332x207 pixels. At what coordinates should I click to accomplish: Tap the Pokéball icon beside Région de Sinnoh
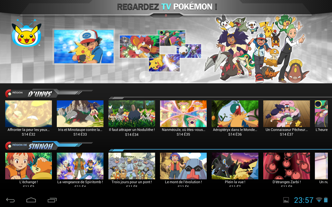[8, 146]
